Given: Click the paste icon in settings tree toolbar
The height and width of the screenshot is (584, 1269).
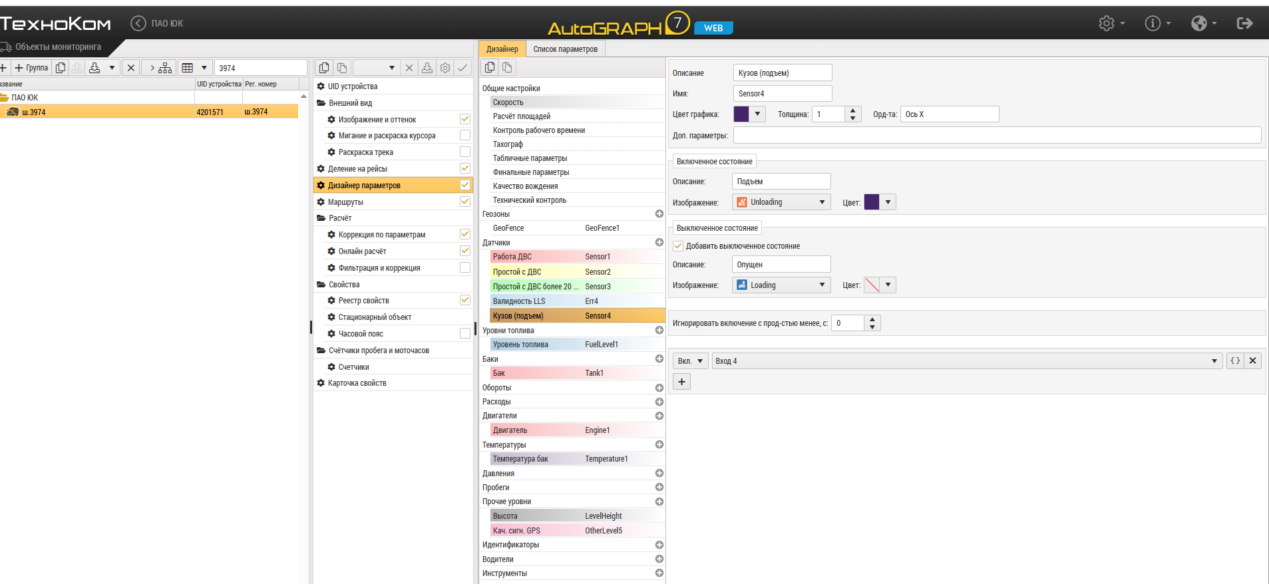Looking at the screenshot, I should point(342,68).
